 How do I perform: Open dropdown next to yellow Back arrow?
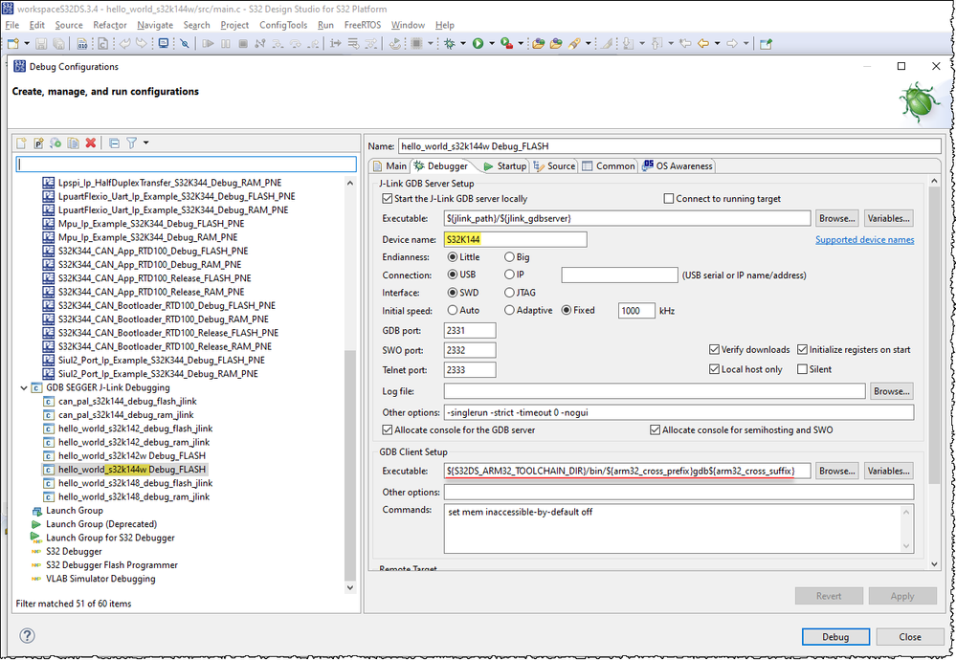click(x=717, y=43)
